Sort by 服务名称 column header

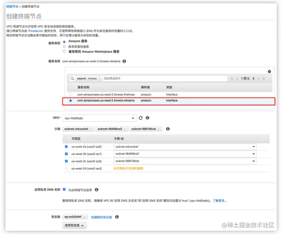(83, 87)
